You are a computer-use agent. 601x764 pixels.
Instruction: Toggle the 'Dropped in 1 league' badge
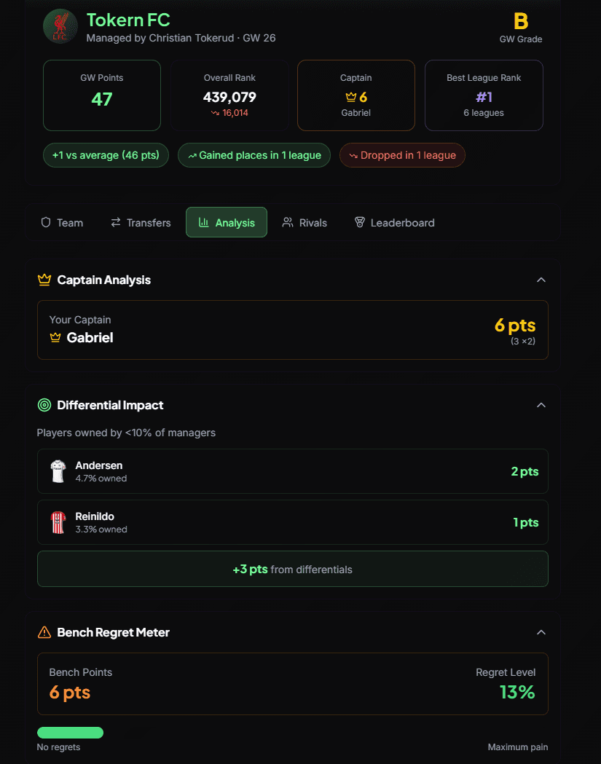tap(402, 154)
